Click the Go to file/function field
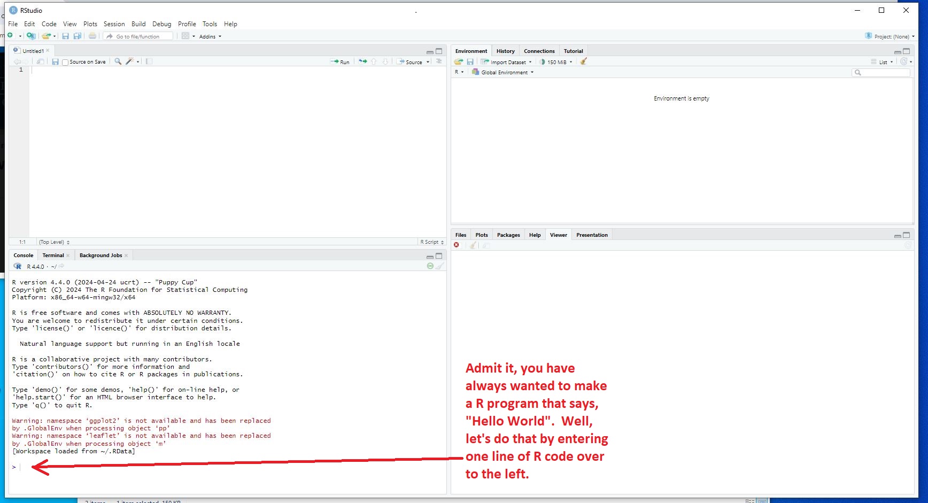Viewport: 928px width, 503px height. (x=139, y=36)
